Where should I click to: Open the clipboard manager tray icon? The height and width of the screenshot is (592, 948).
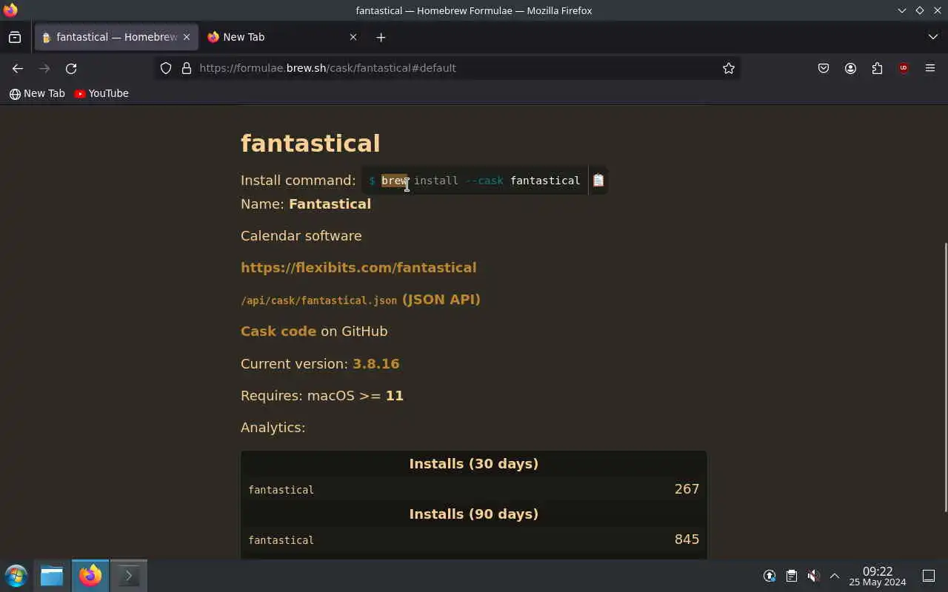791,576
